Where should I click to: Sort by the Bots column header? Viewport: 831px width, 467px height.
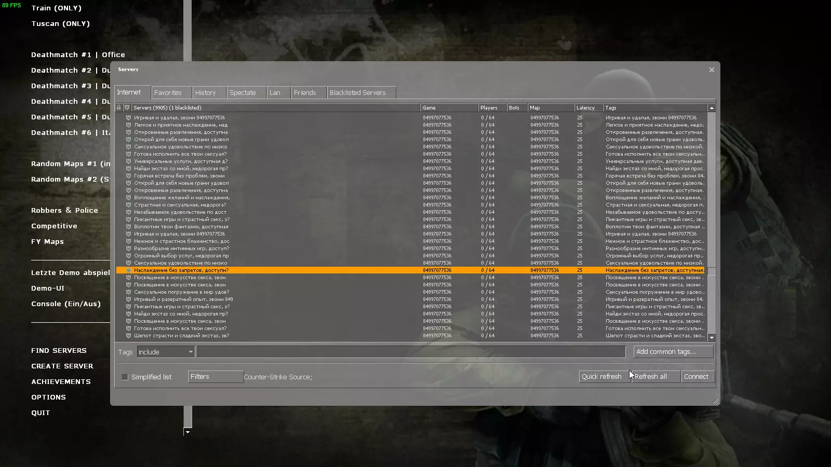[517, 108]
